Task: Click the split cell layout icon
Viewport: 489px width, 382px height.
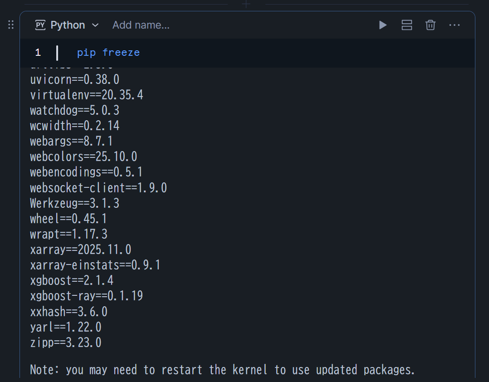Action: coord(407,25)
